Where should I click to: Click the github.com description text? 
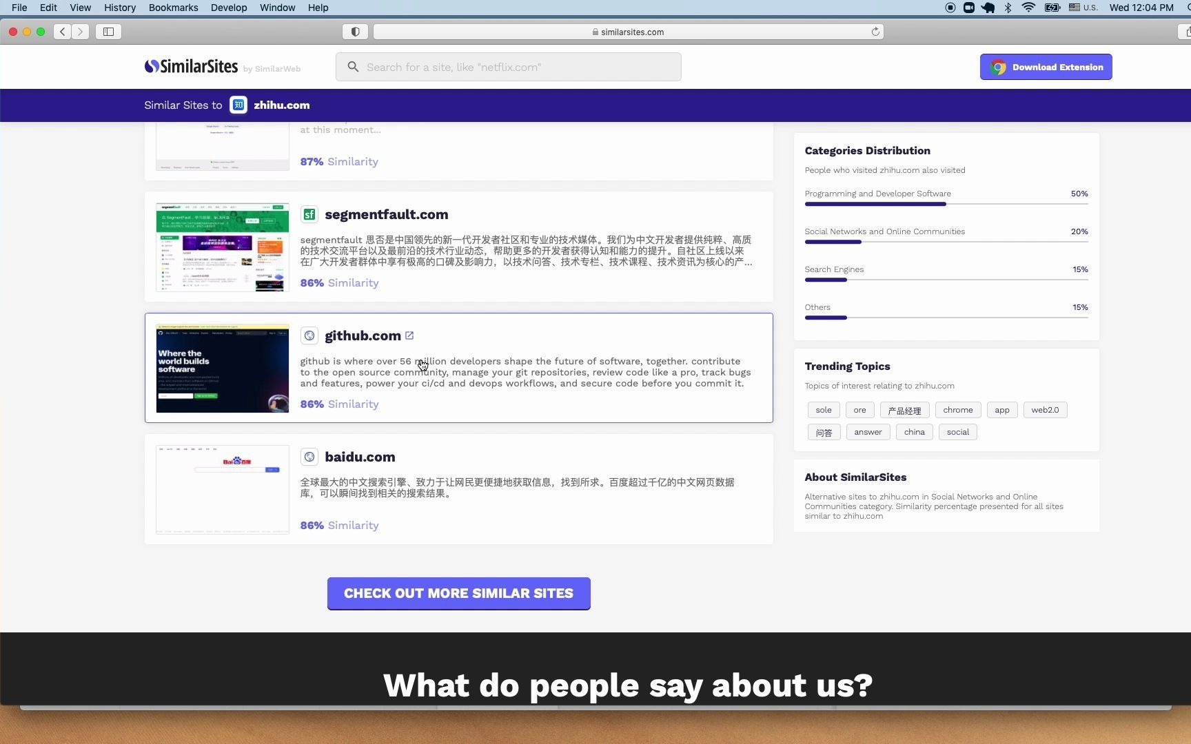coord(526,372)
